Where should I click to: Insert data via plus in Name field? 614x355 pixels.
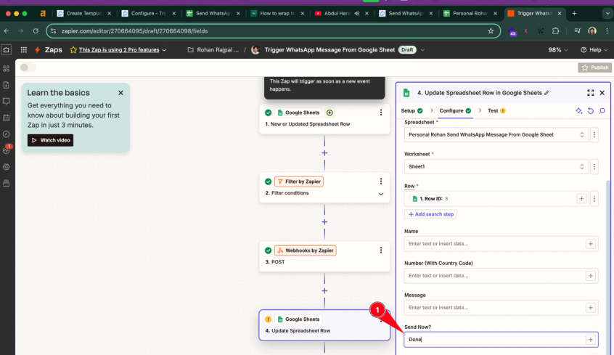click(591, 244)
